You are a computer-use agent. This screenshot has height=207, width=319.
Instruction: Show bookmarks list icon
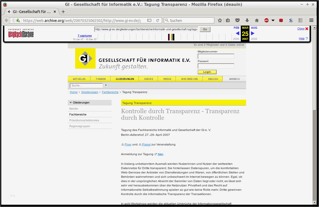228,20
